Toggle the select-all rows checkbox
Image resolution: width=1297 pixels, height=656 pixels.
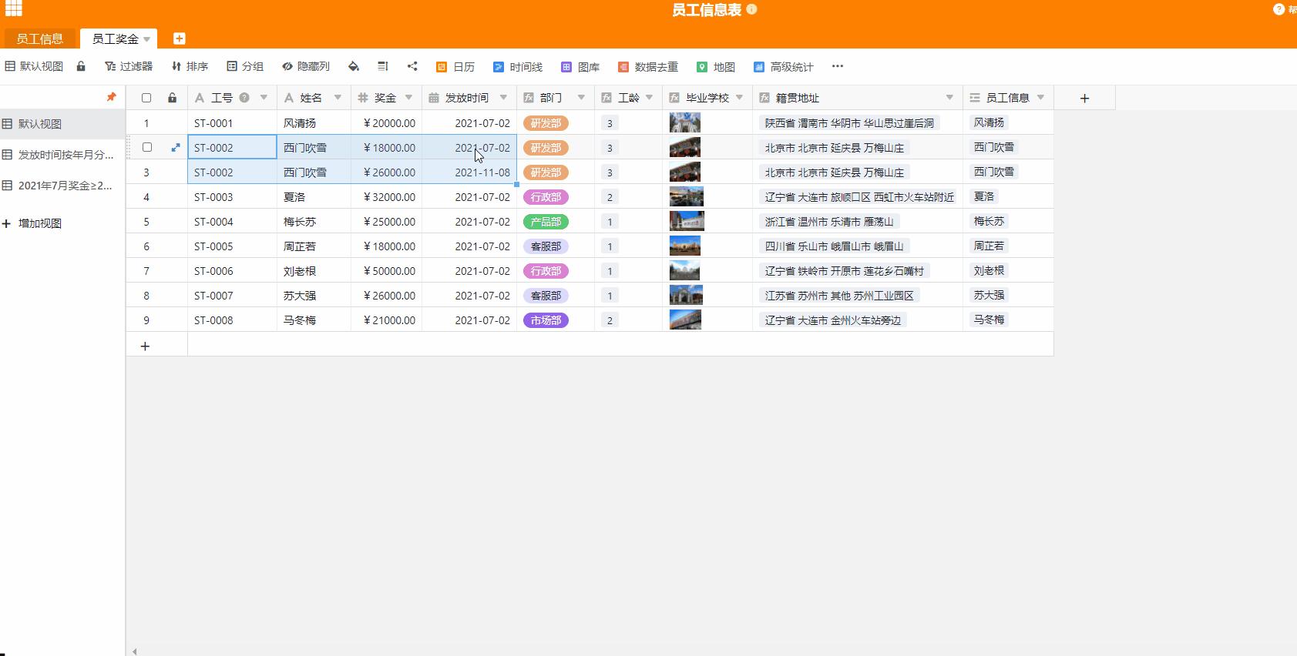(146, 98)
